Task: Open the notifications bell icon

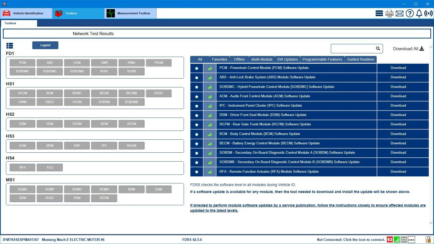Action: click(x=419, y=13)
